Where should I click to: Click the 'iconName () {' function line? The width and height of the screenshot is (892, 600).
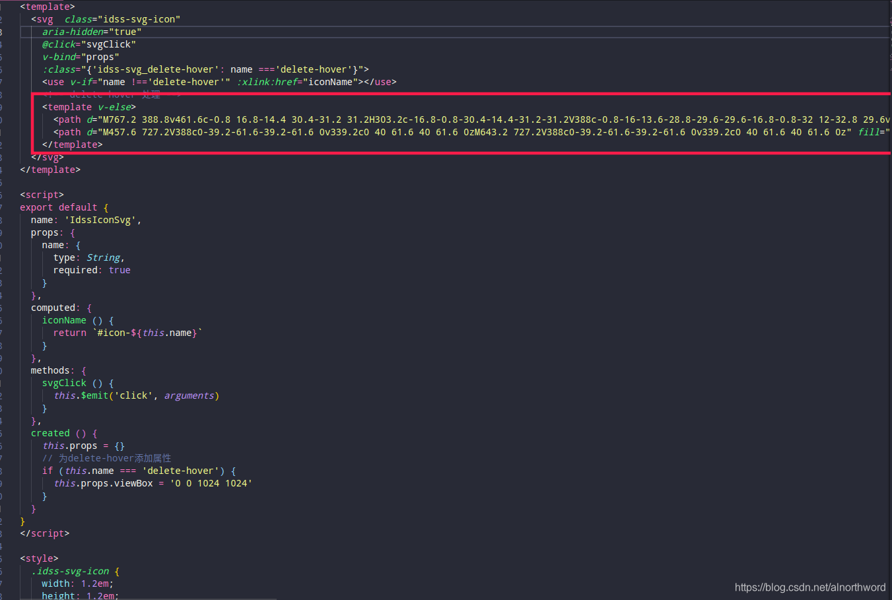(78, 320)
